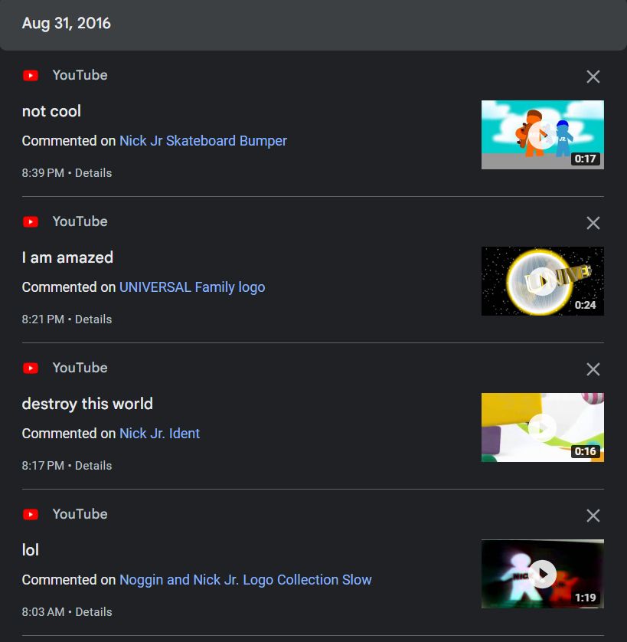Click YouTube icon above 'I am amazed'

31,221
